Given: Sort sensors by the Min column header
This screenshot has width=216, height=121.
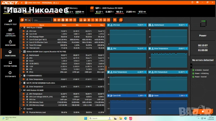Looking at the screenshot, I should point(77,25).
